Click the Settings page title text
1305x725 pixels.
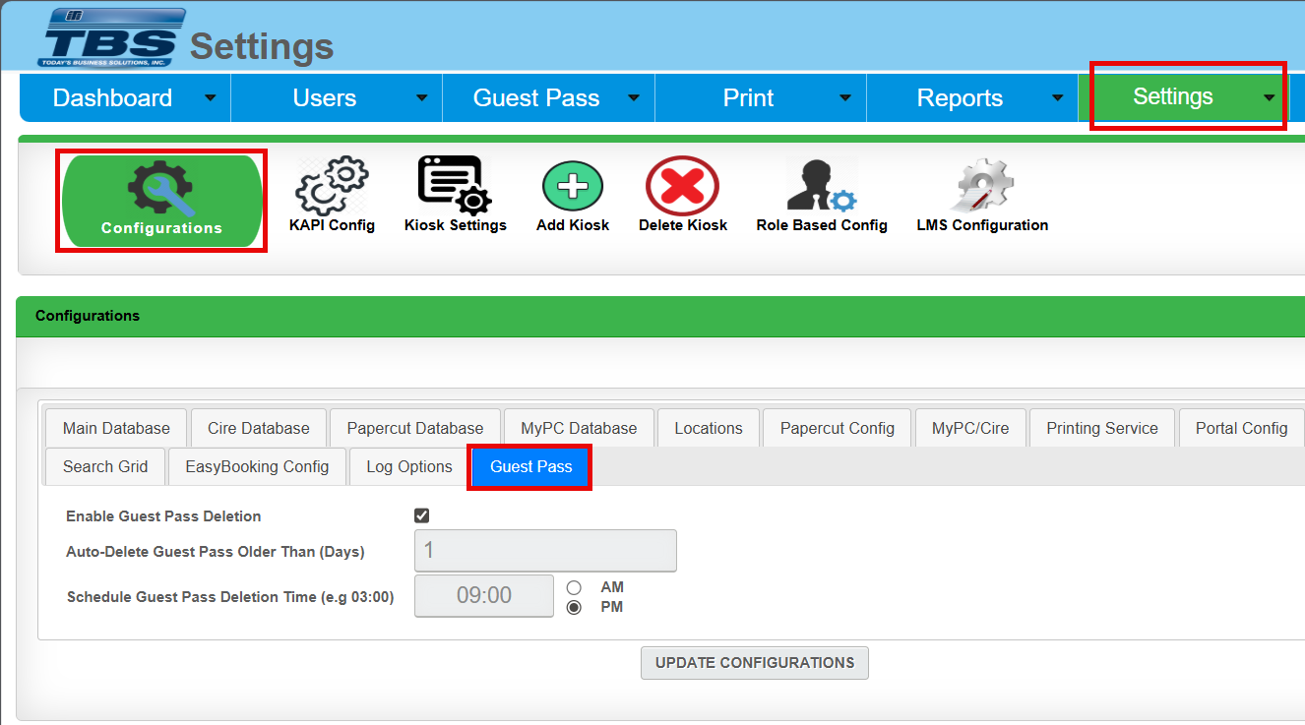click(262, 46)
